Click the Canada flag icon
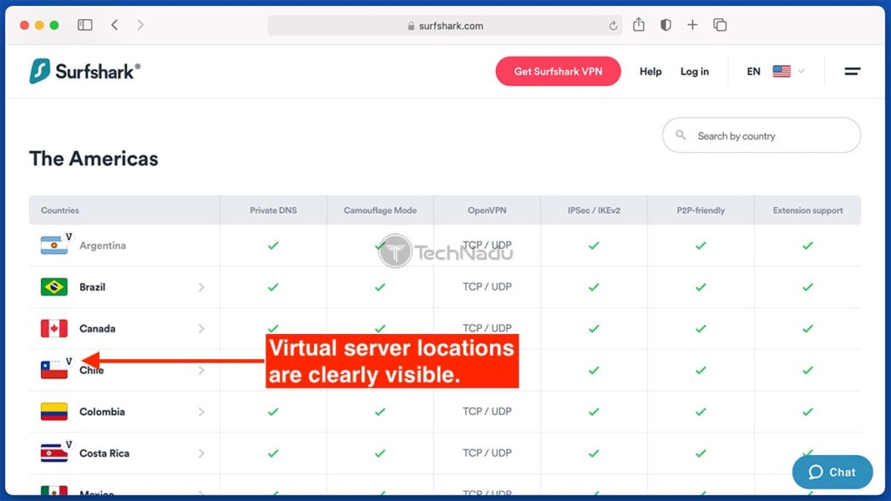The image size is (891, 501). (54, 328)
